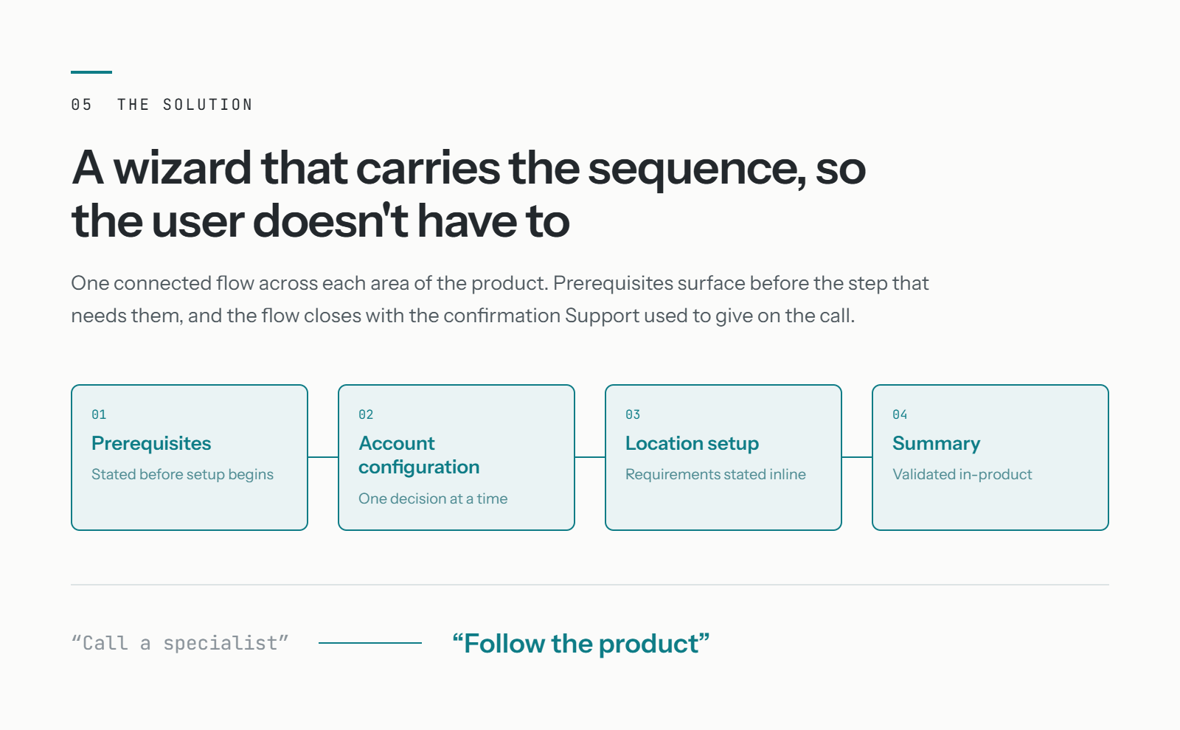Viewport: 1180px width, 730px height.
Task: Click the teal accent bar above section label
Action: point(91,72)
